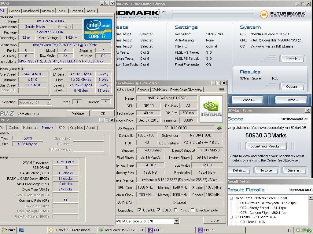Switch to Caches tab in top CPU-Z
This screenshot has width=313, height=234.
[14, 11]
